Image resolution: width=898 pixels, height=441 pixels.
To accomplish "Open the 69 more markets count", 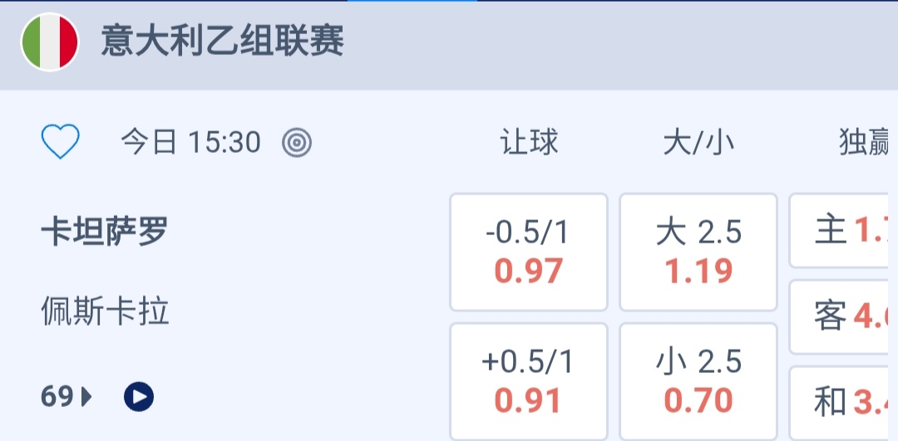I will (x=57, y=398).
